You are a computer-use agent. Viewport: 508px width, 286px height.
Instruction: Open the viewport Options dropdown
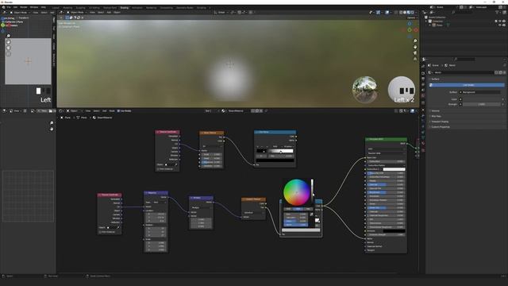pyautogui.click(x=412, y=17)
